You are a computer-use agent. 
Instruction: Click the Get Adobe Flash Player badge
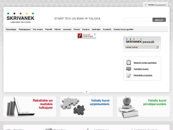point(86,35)
